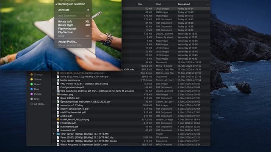Toggle checked Rectangular Selection menu item
The width and height of the screenshot is (271, 152).
point(73,4)
